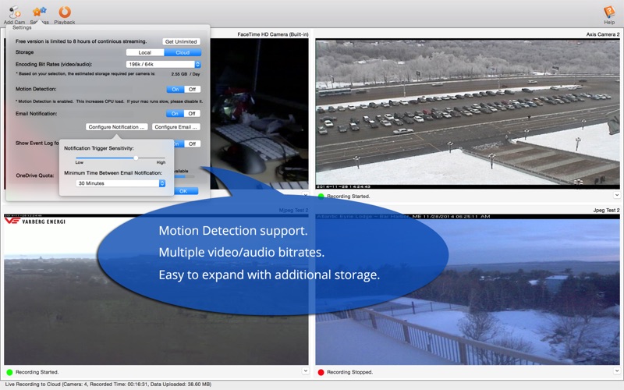Open Minimum Time Between Email Notification dropdown
Image resolution: width=624 pixels, height=390 pixels.
point(120,183)
